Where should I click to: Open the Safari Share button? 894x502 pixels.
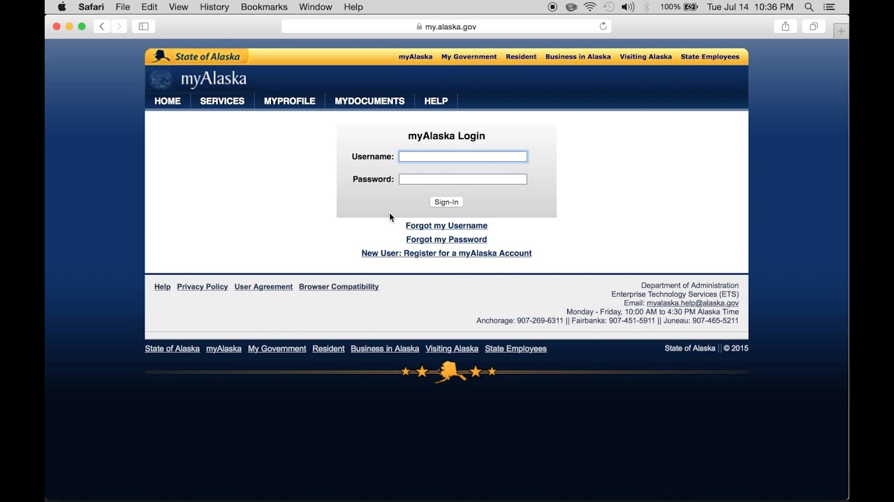click(x=785, y=26)
